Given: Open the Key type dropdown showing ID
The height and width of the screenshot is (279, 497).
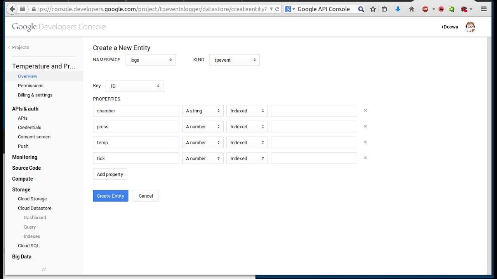Looking at the screenshot, I should [134, 86].
